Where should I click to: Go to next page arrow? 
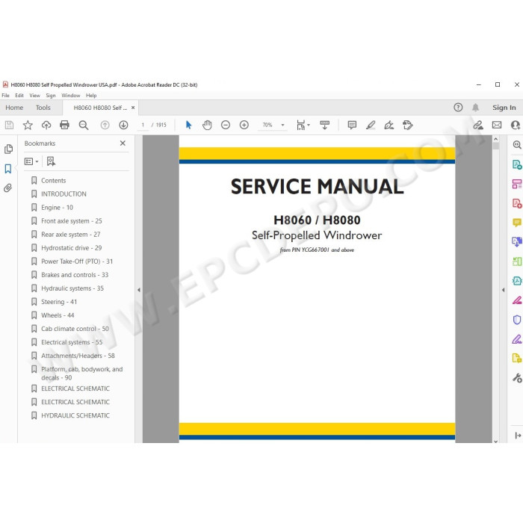click(123, 125)
